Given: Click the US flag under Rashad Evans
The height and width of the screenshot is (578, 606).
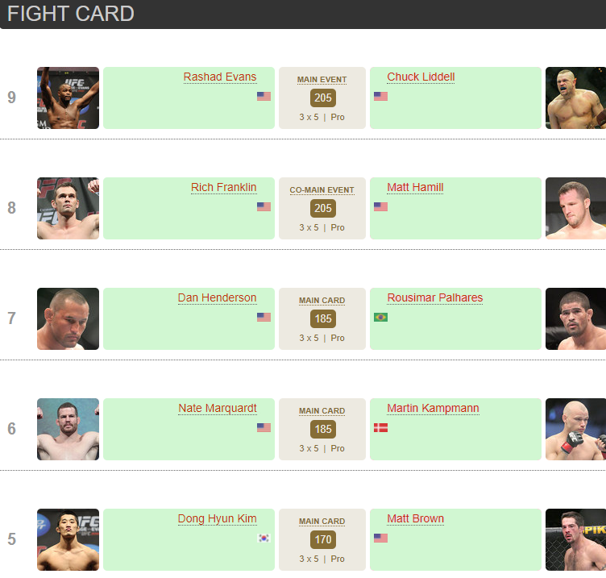Looking at the screenshot, I should [x=264, y=96].
